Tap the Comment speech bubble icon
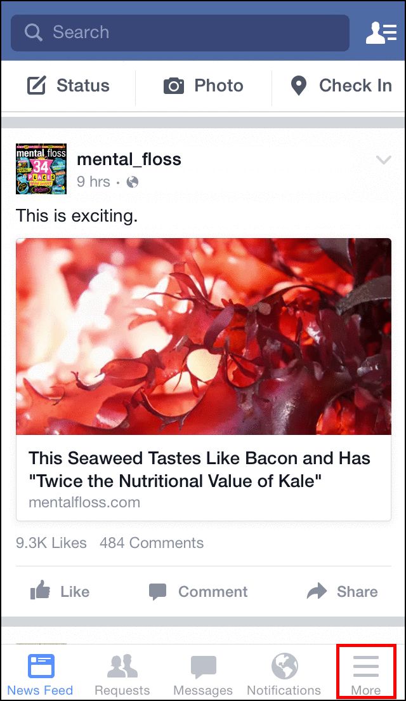Viewport: 406px width, 701px height. pyautogui.click(x=157, y=592)
